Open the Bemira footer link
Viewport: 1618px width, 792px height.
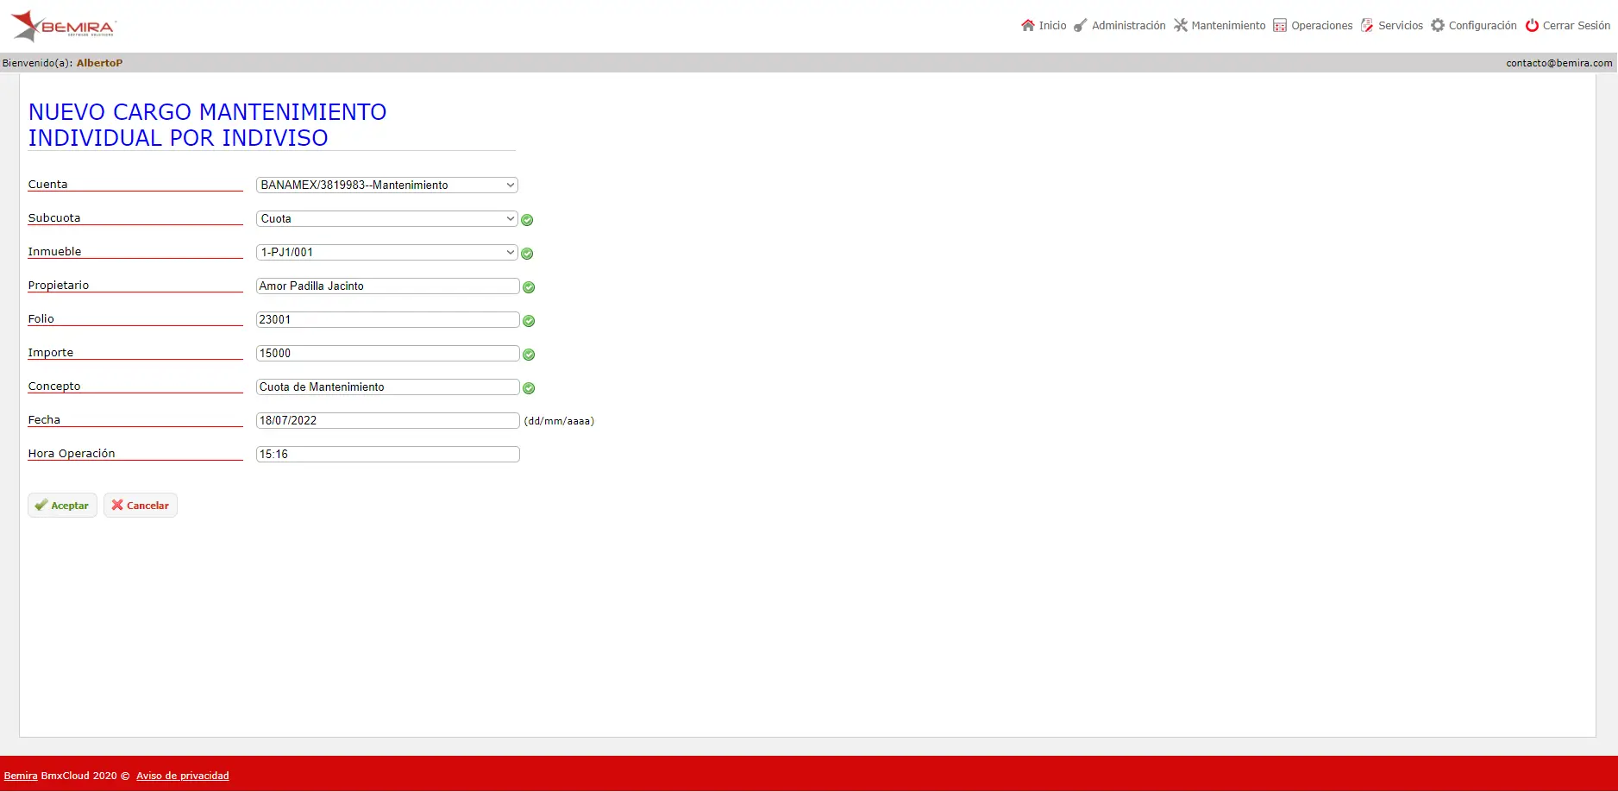[21, 776]
